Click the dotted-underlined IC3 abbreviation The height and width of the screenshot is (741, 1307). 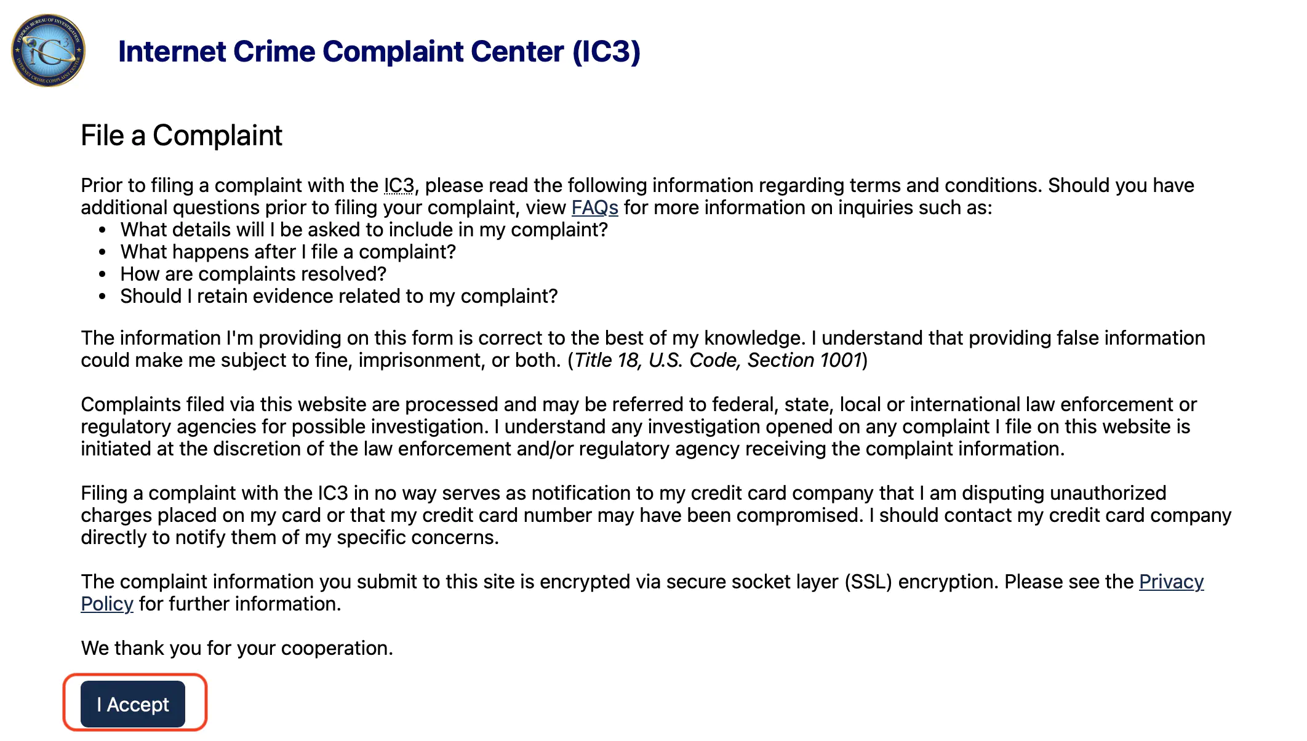(x=399, y=185)
